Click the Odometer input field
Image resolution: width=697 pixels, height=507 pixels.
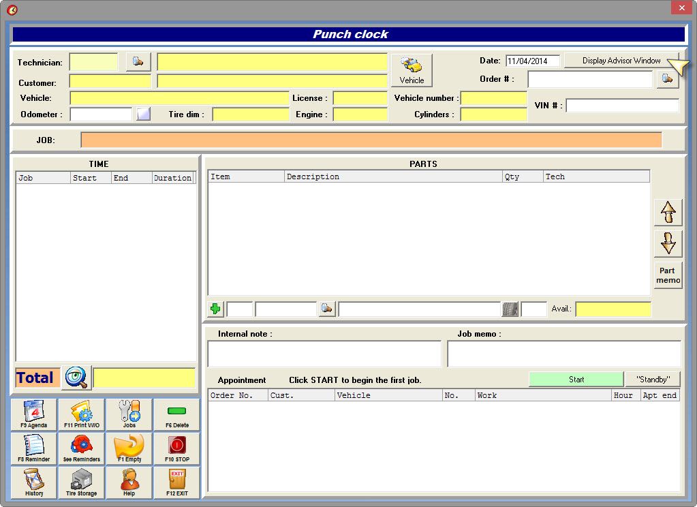[102, 114]
